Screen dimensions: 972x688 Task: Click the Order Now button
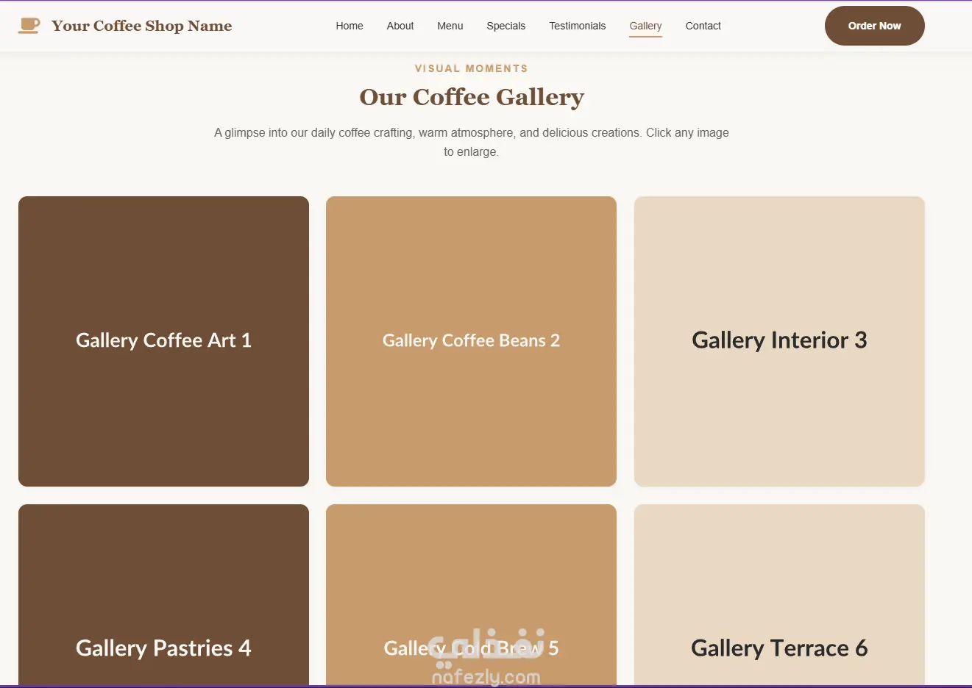pyautogui.click(x=875, y=26)
